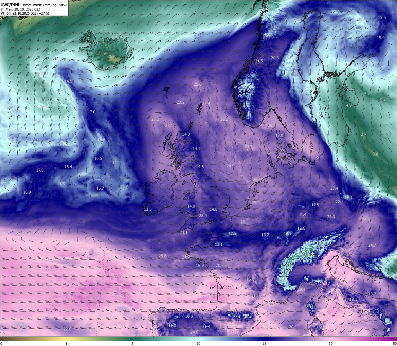Select the 19.8 value over Denmark
This screenshot has width=397, height=346.
pyautogui.click(x=279, y=135)
